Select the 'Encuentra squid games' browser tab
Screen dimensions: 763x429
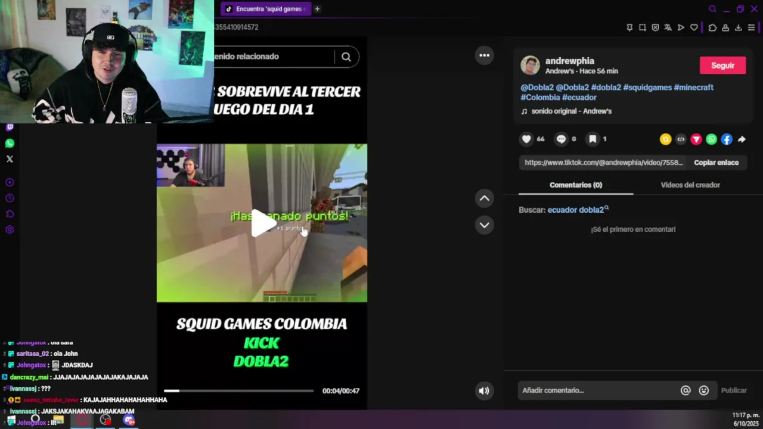(x=265, y=9)
